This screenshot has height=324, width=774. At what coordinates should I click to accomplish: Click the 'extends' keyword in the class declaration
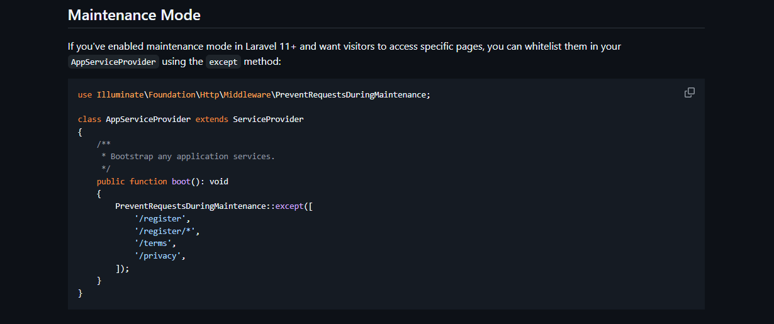pos(211,119)
